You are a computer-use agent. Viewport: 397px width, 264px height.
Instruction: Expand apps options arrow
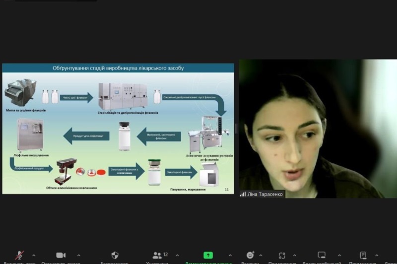pyautogui.click(x=294, y=256)
